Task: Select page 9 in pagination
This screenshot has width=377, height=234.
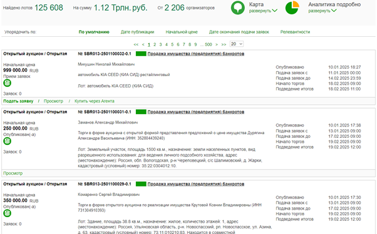Action: click(195, 44)
